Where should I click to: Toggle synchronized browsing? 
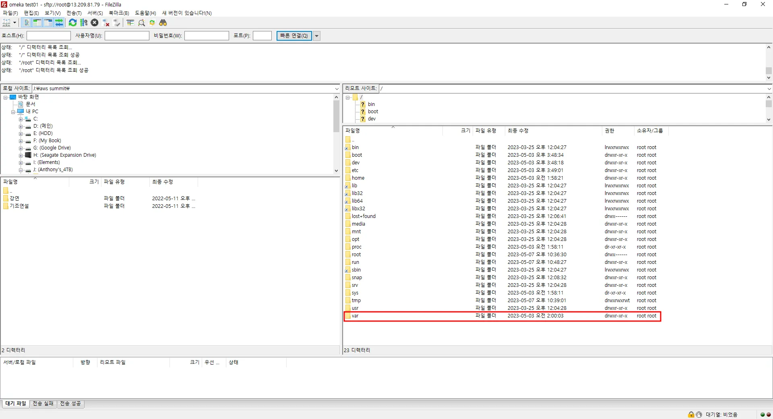(x=152, y=23)
